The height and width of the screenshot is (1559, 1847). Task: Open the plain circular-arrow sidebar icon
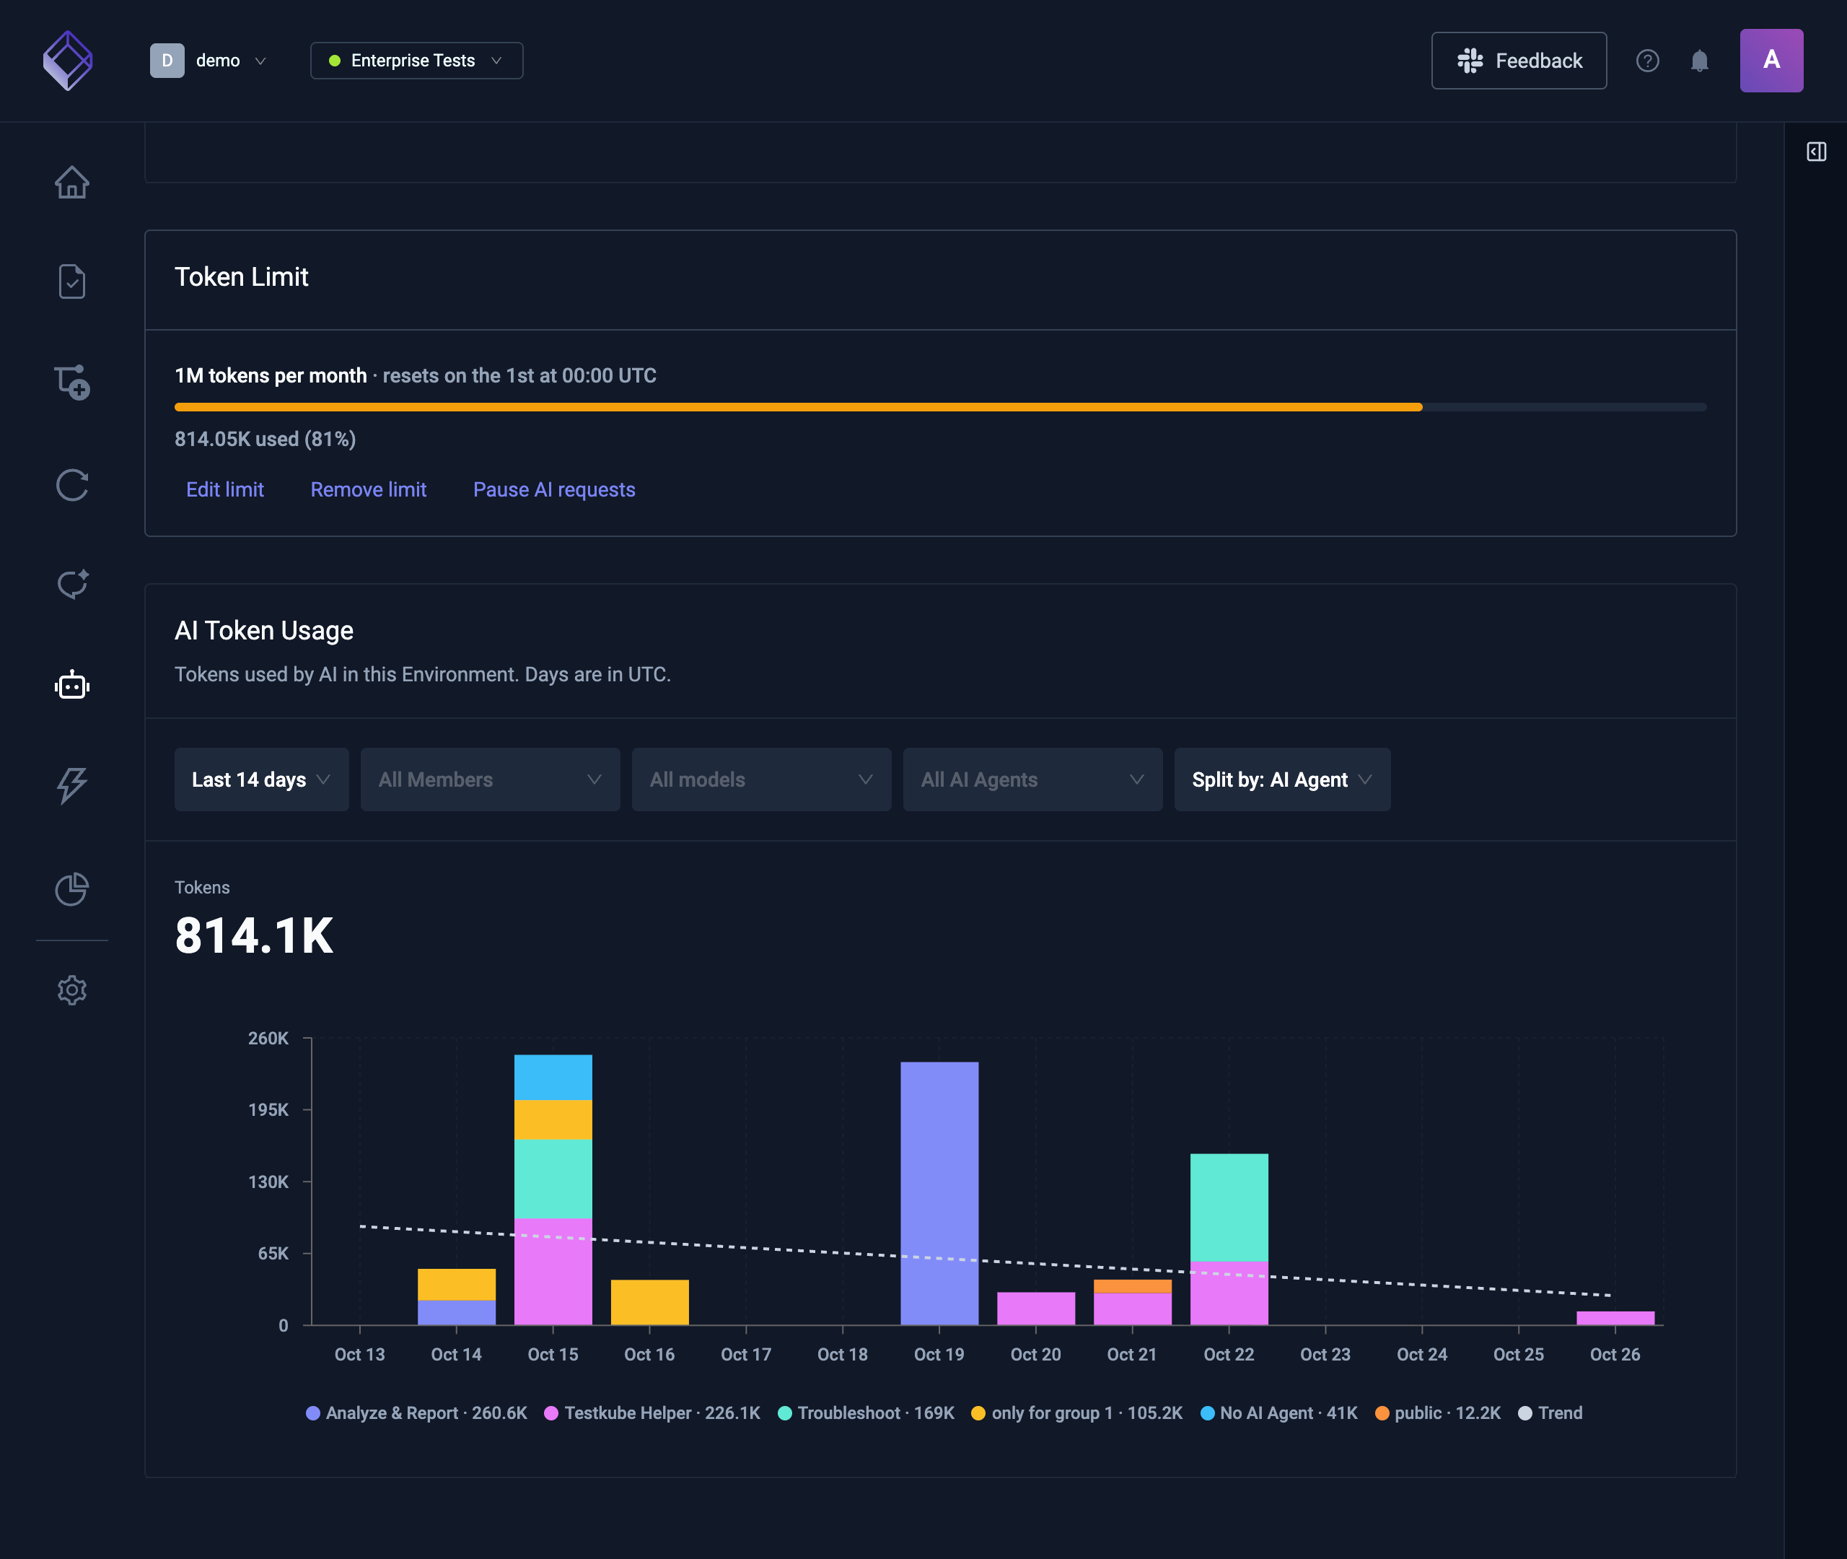pyautogui.click(x=71, y=484)
